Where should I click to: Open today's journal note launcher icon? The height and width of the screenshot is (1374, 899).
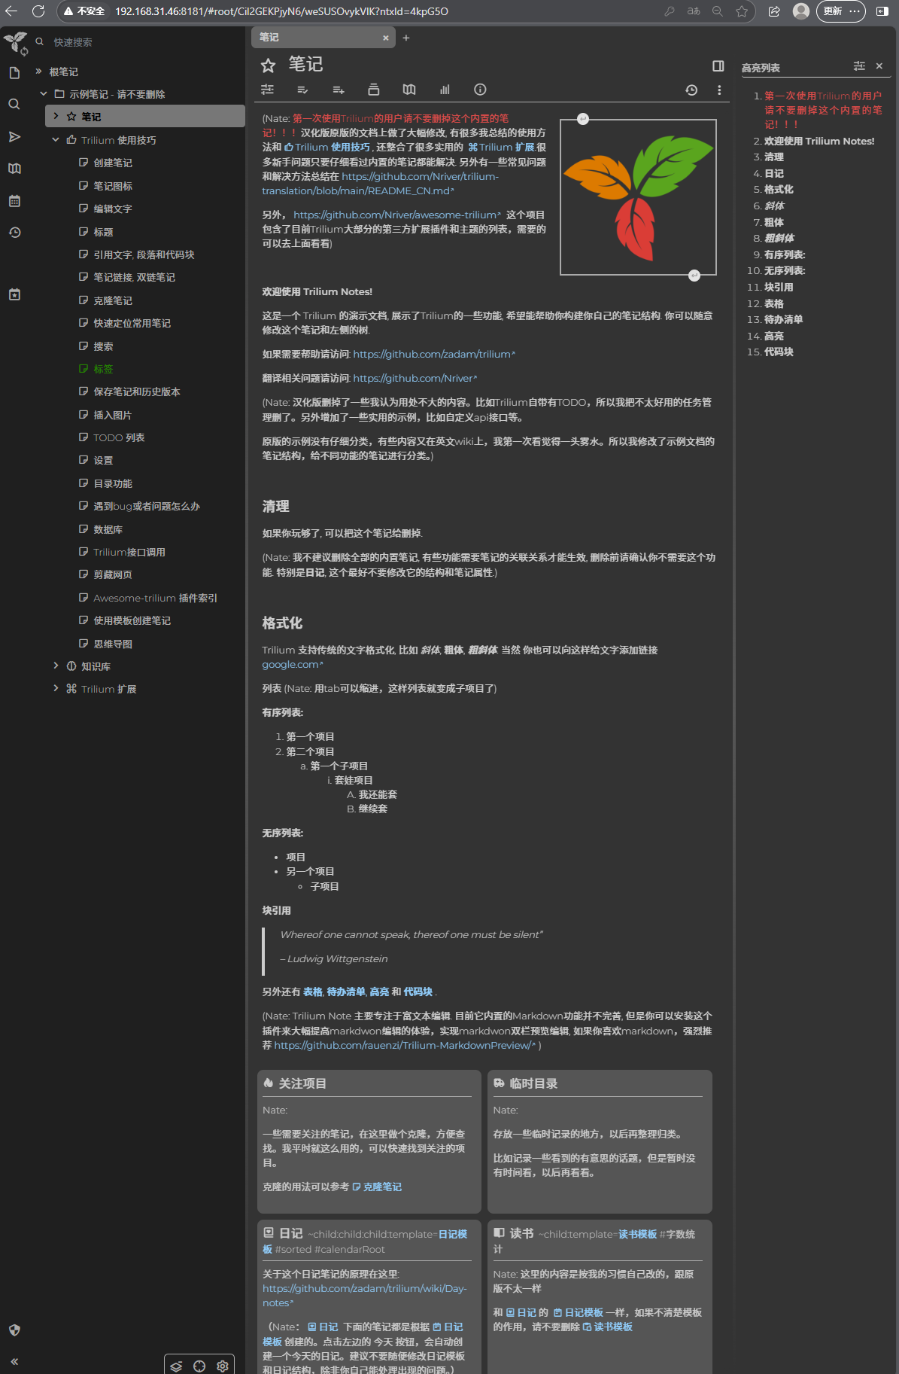14,294
